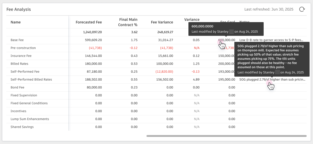Click Base Fee contract percent 1.75

point(134,40)
